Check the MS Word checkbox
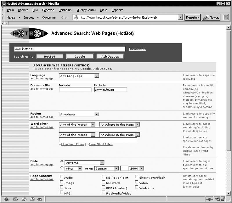Image resolution: width=232 pixels, height=203 pixels. click(104, 182)
